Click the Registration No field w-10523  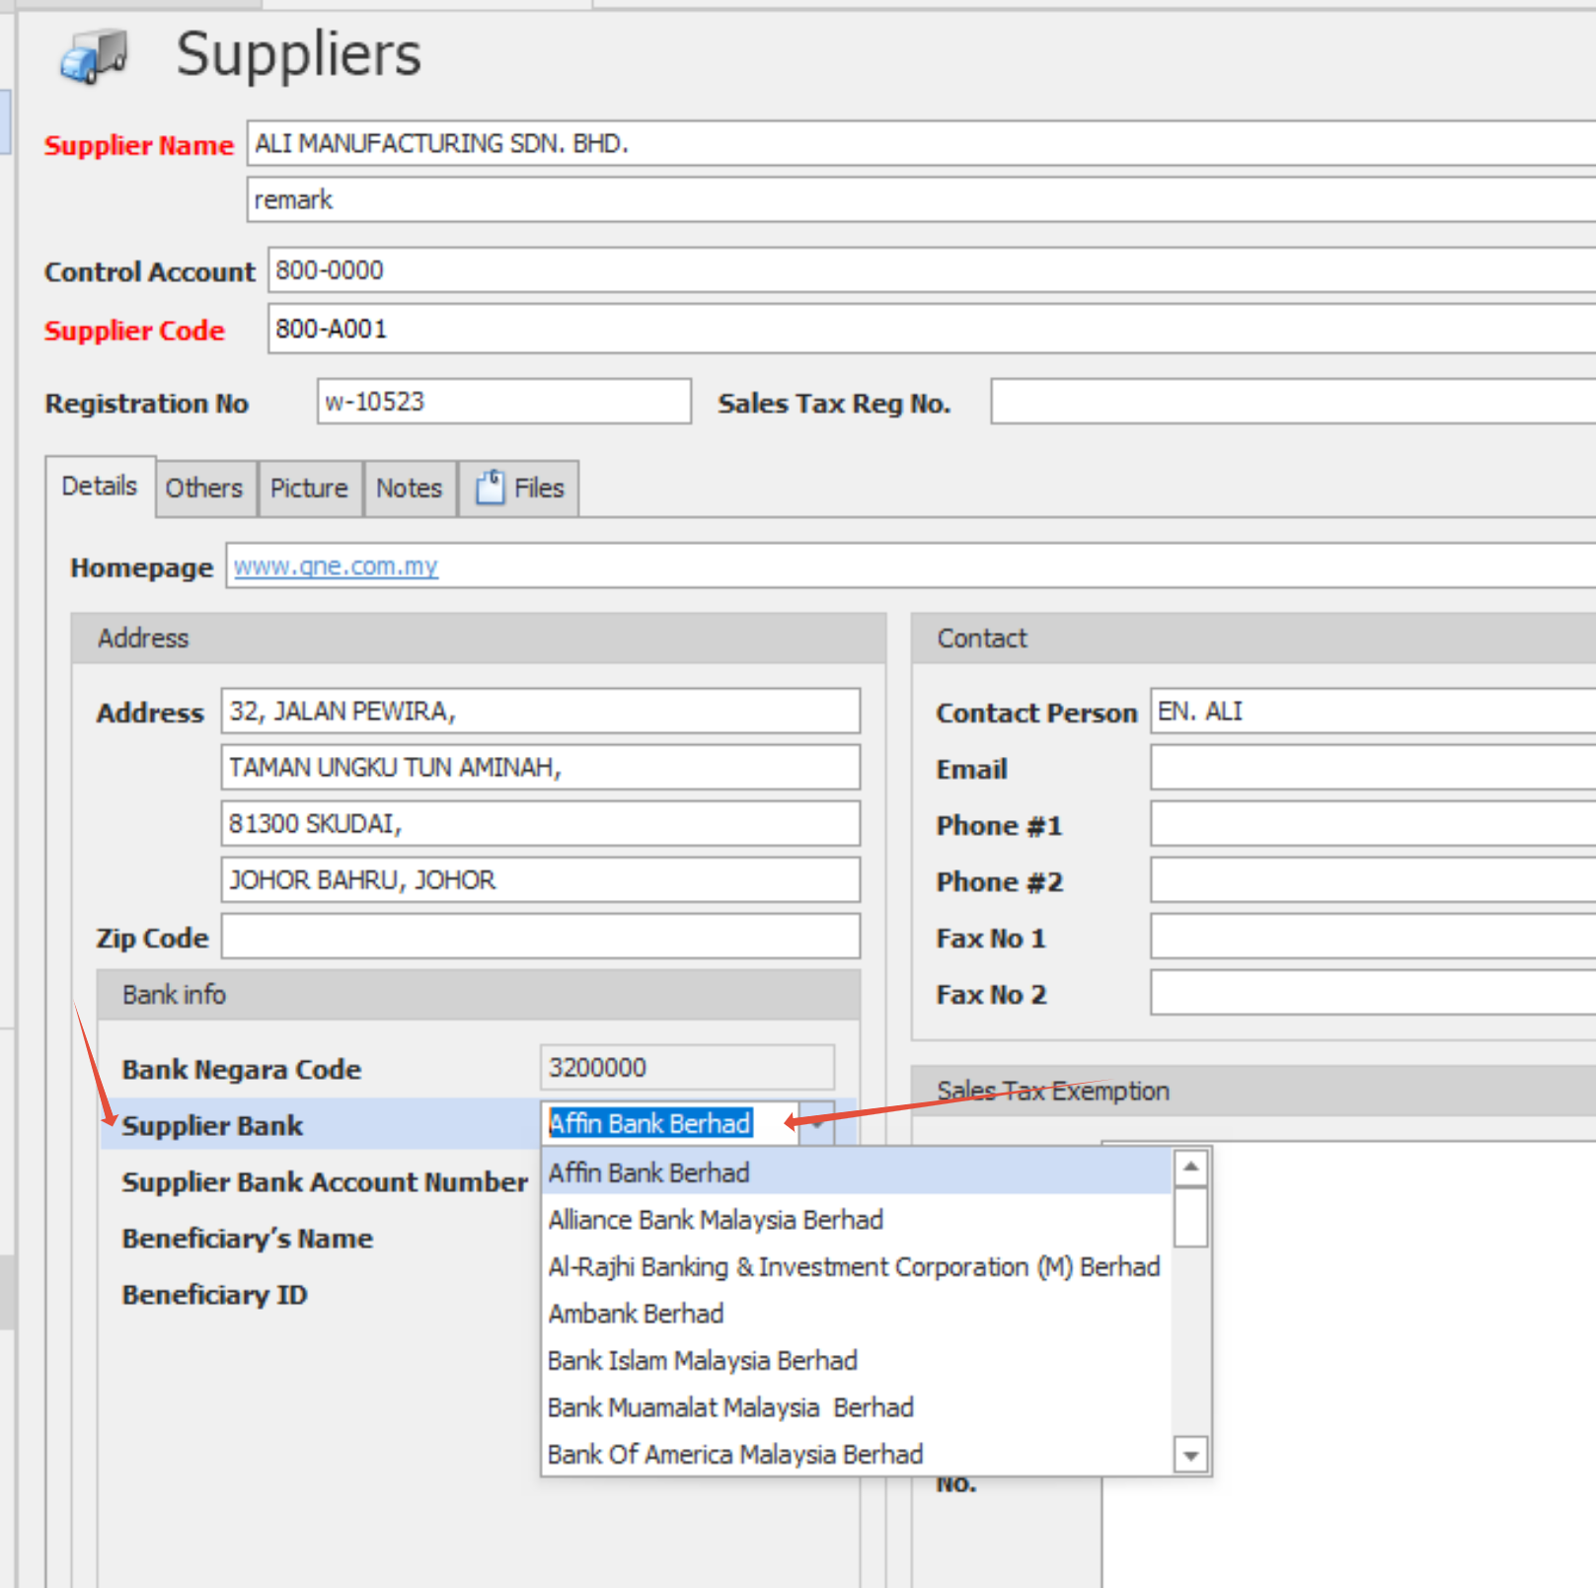tap(503, 402)
